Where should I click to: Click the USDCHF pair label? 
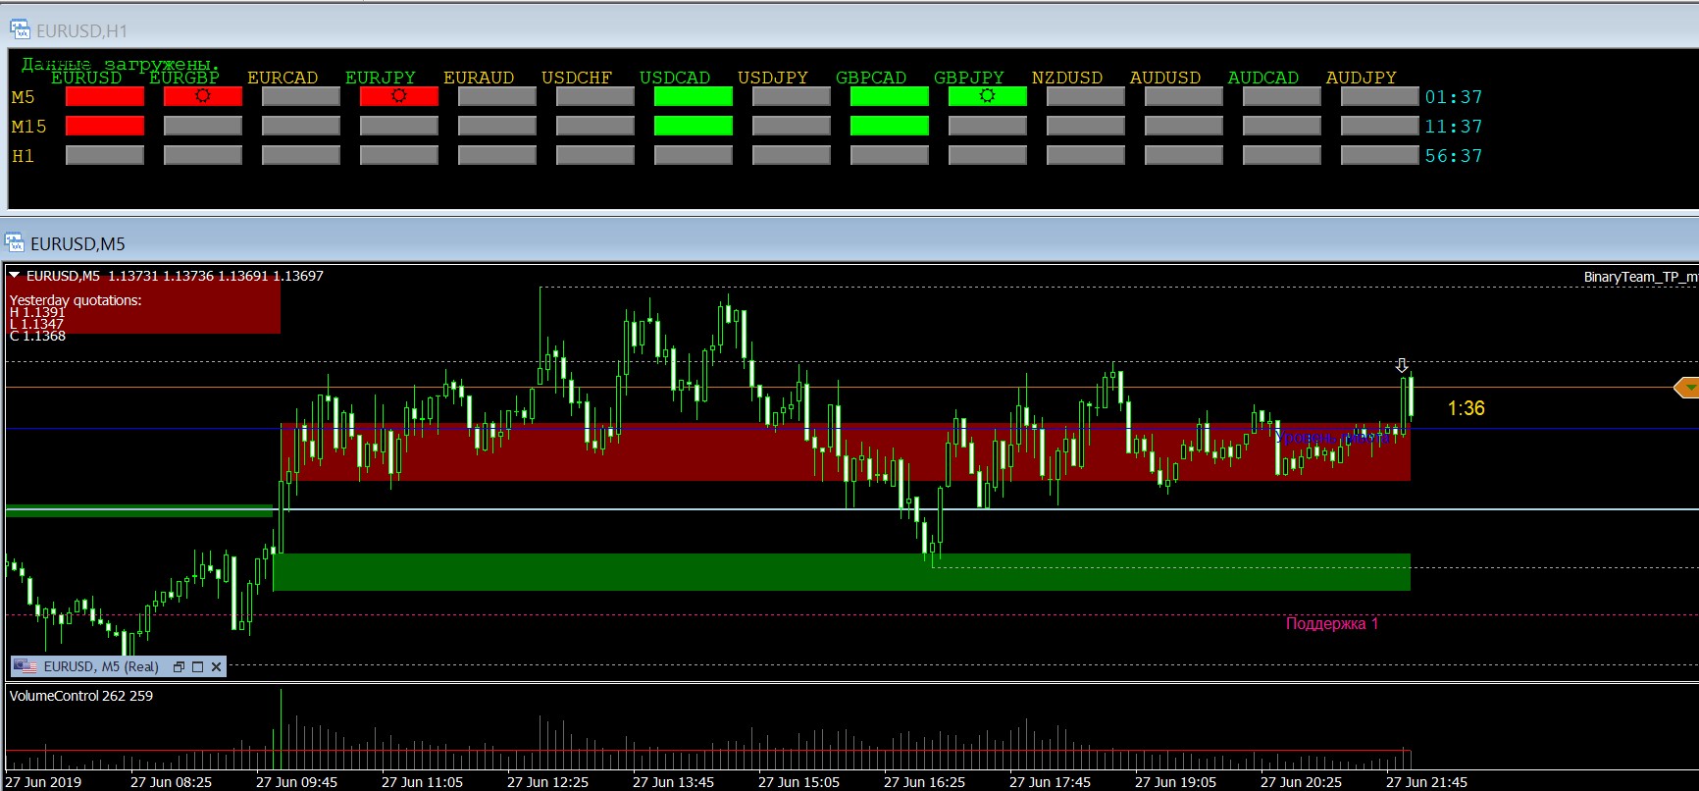(x=576, y=78)
